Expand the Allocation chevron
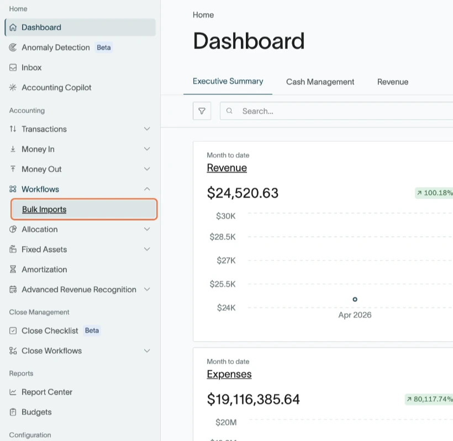The width and height of the screenshot is (453, 441). 147,229
